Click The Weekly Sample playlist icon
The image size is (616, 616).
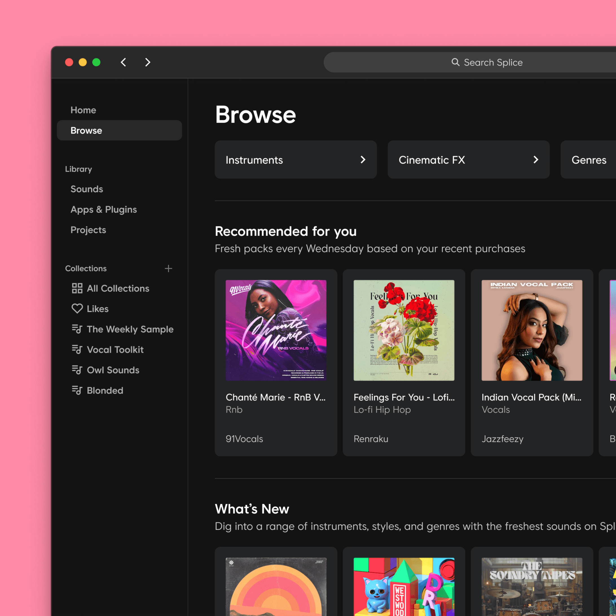tap(77, 329)
